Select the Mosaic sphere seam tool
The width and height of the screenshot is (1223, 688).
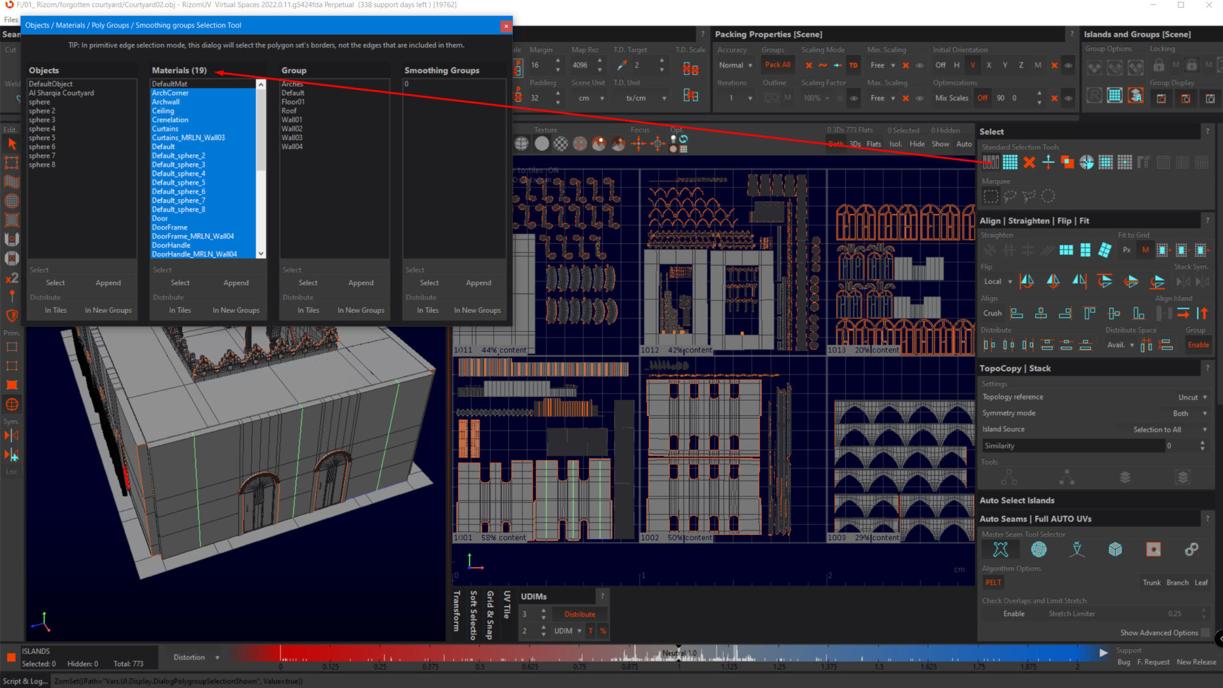pos(1038,549)
